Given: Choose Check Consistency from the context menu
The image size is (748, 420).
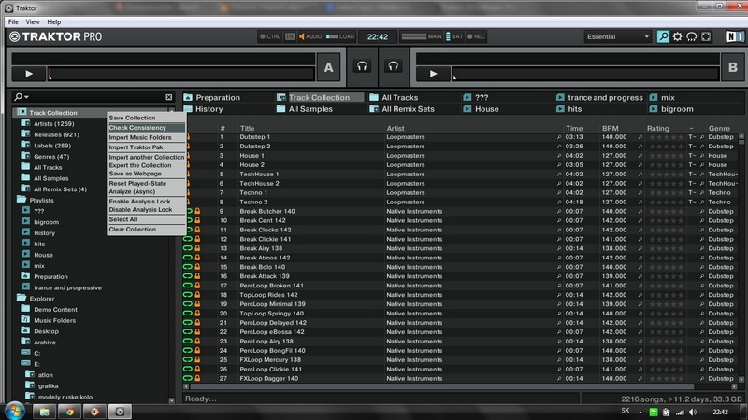Looking at the screenshot, I should point(137,128).
